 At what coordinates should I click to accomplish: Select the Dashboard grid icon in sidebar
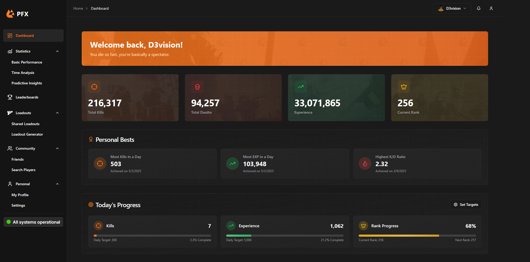point(10,35)
